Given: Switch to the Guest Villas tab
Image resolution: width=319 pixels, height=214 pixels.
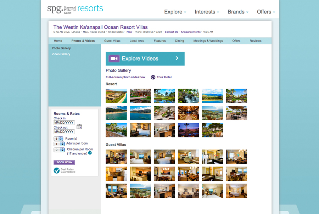Looking at the screenshot, I should click(x=112, y=41).
